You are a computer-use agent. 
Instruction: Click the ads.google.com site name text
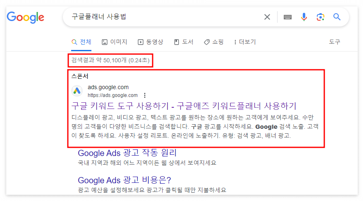point(108,87)
